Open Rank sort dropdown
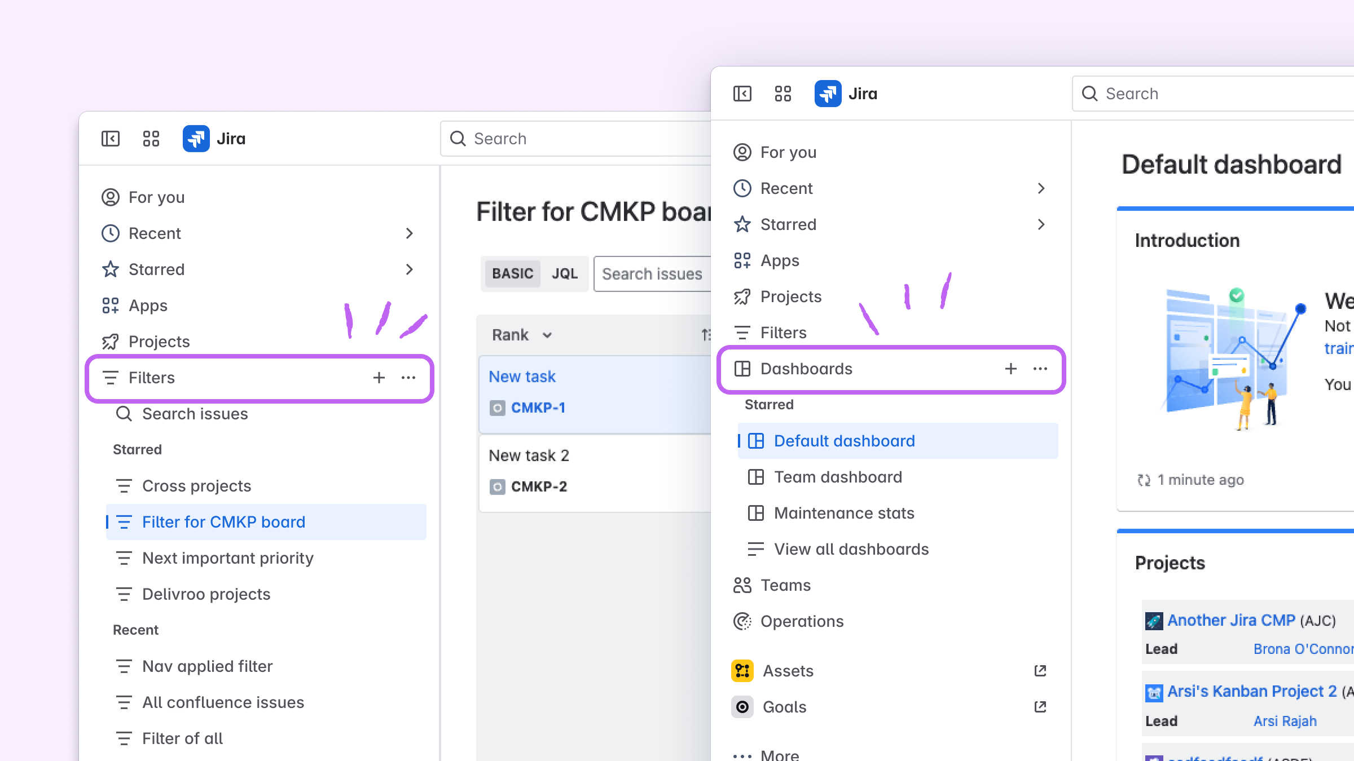This screenshot has height=761, width=1354. tap(522, 335)
